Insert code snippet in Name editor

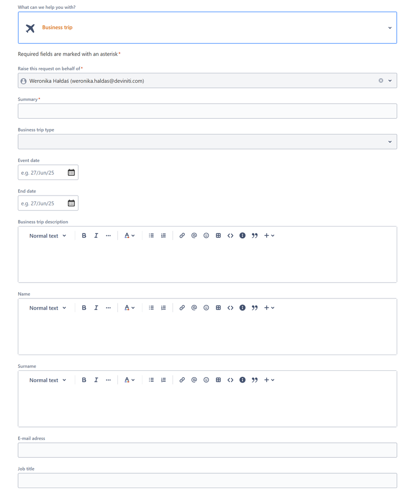[x=230, y=308]
